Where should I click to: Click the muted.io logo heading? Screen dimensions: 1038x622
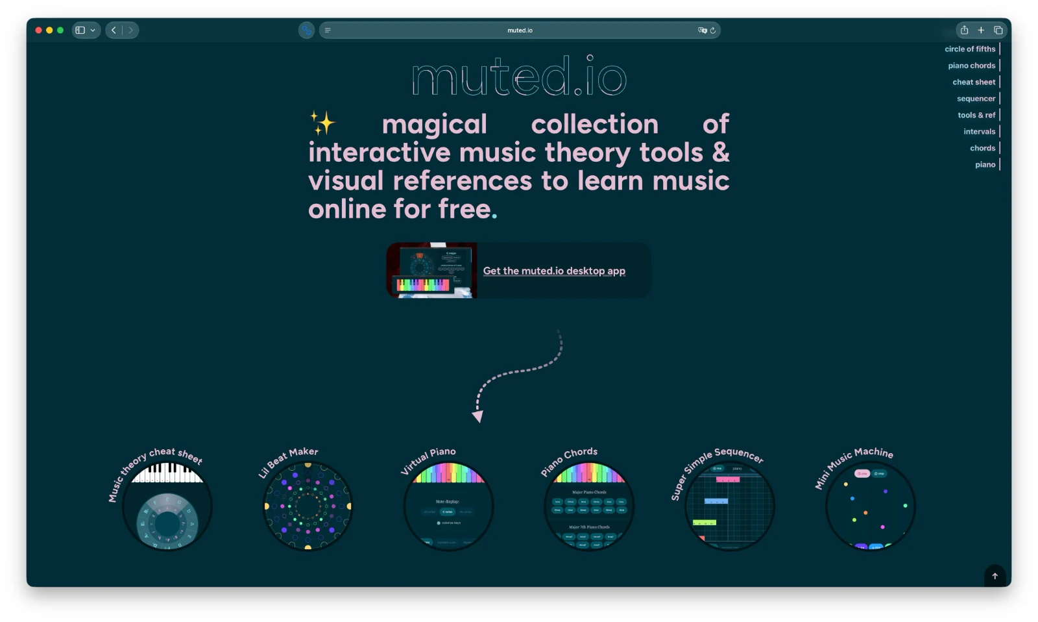[x=519, y=76]
